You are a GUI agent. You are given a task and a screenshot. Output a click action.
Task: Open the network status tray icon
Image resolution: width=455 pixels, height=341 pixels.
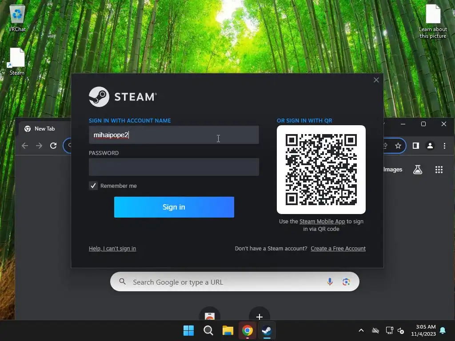pos(389,330)
